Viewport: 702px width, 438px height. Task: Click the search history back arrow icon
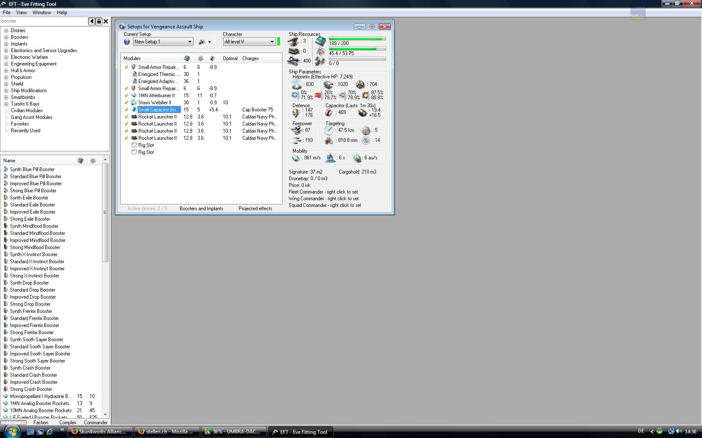(92, 21)
